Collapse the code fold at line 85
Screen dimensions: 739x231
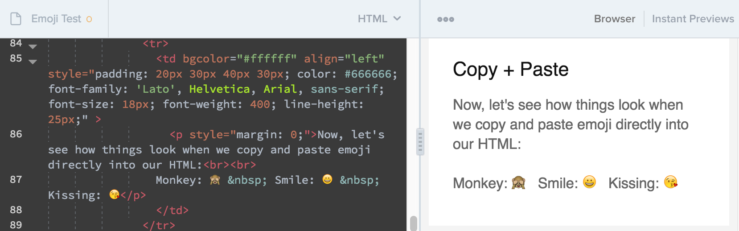point(33,61)
